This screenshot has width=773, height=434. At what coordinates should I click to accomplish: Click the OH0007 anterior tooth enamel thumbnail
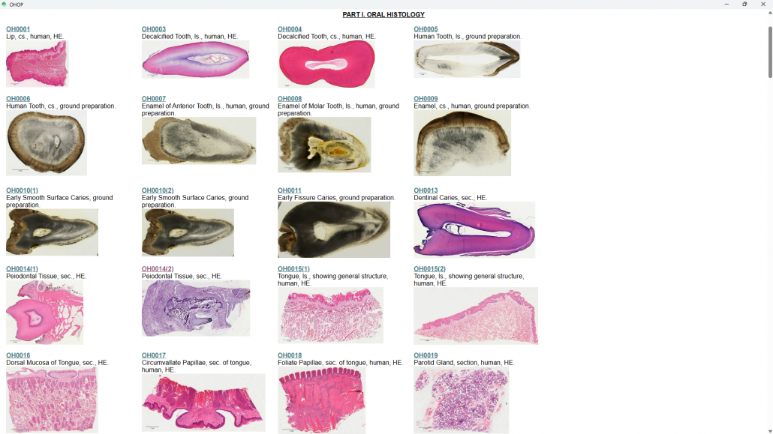[199, 141]
